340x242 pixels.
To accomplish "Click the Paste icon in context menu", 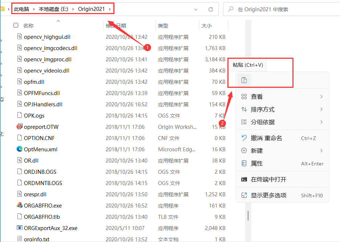I will pos(244,80).
